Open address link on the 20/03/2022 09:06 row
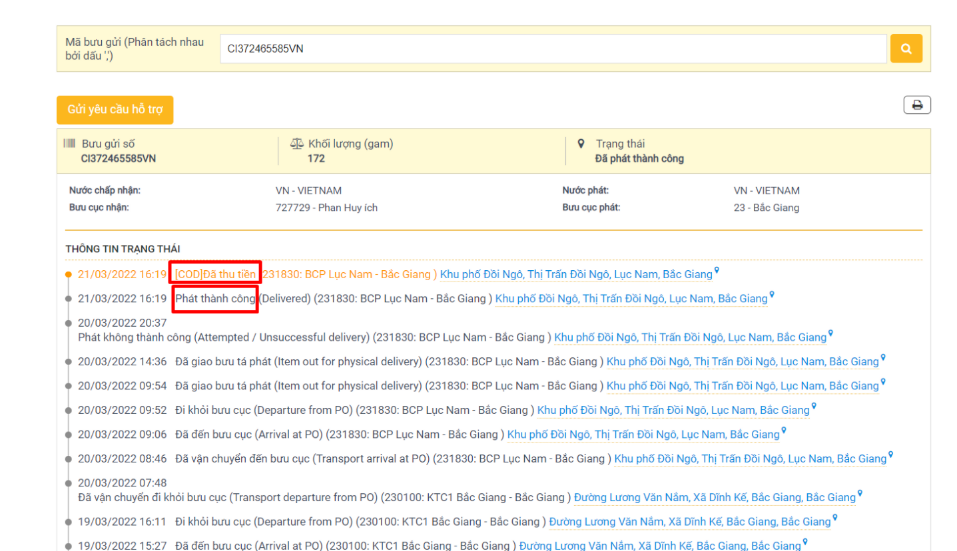Screen dimensions: 957x551 point(643,435)
